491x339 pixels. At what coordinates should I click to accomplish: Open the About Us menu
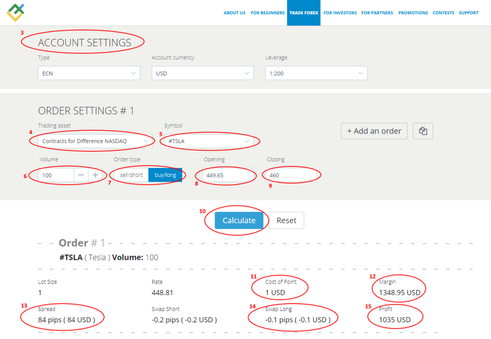(234, 13)
